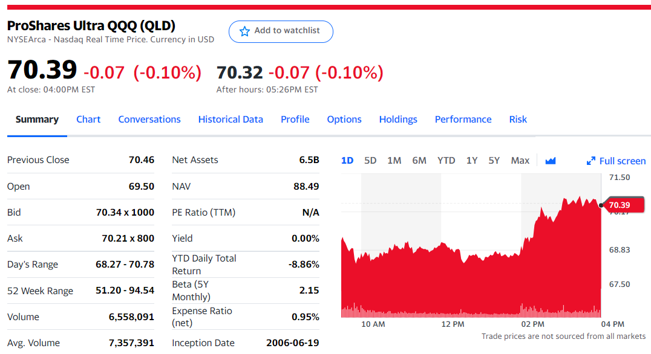651x354 pixels.
Task: Click the NAV value 88.49
Action: (306, 186)
